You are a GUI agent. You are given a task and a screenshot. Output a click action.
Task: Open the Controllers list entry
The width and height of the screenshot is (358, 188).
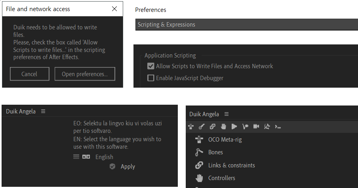[215, 178]
